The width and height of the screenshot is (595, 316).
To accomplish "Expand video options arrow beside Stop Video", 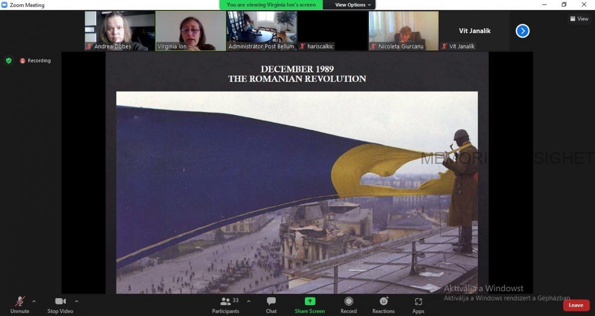I will pos(76,301).
